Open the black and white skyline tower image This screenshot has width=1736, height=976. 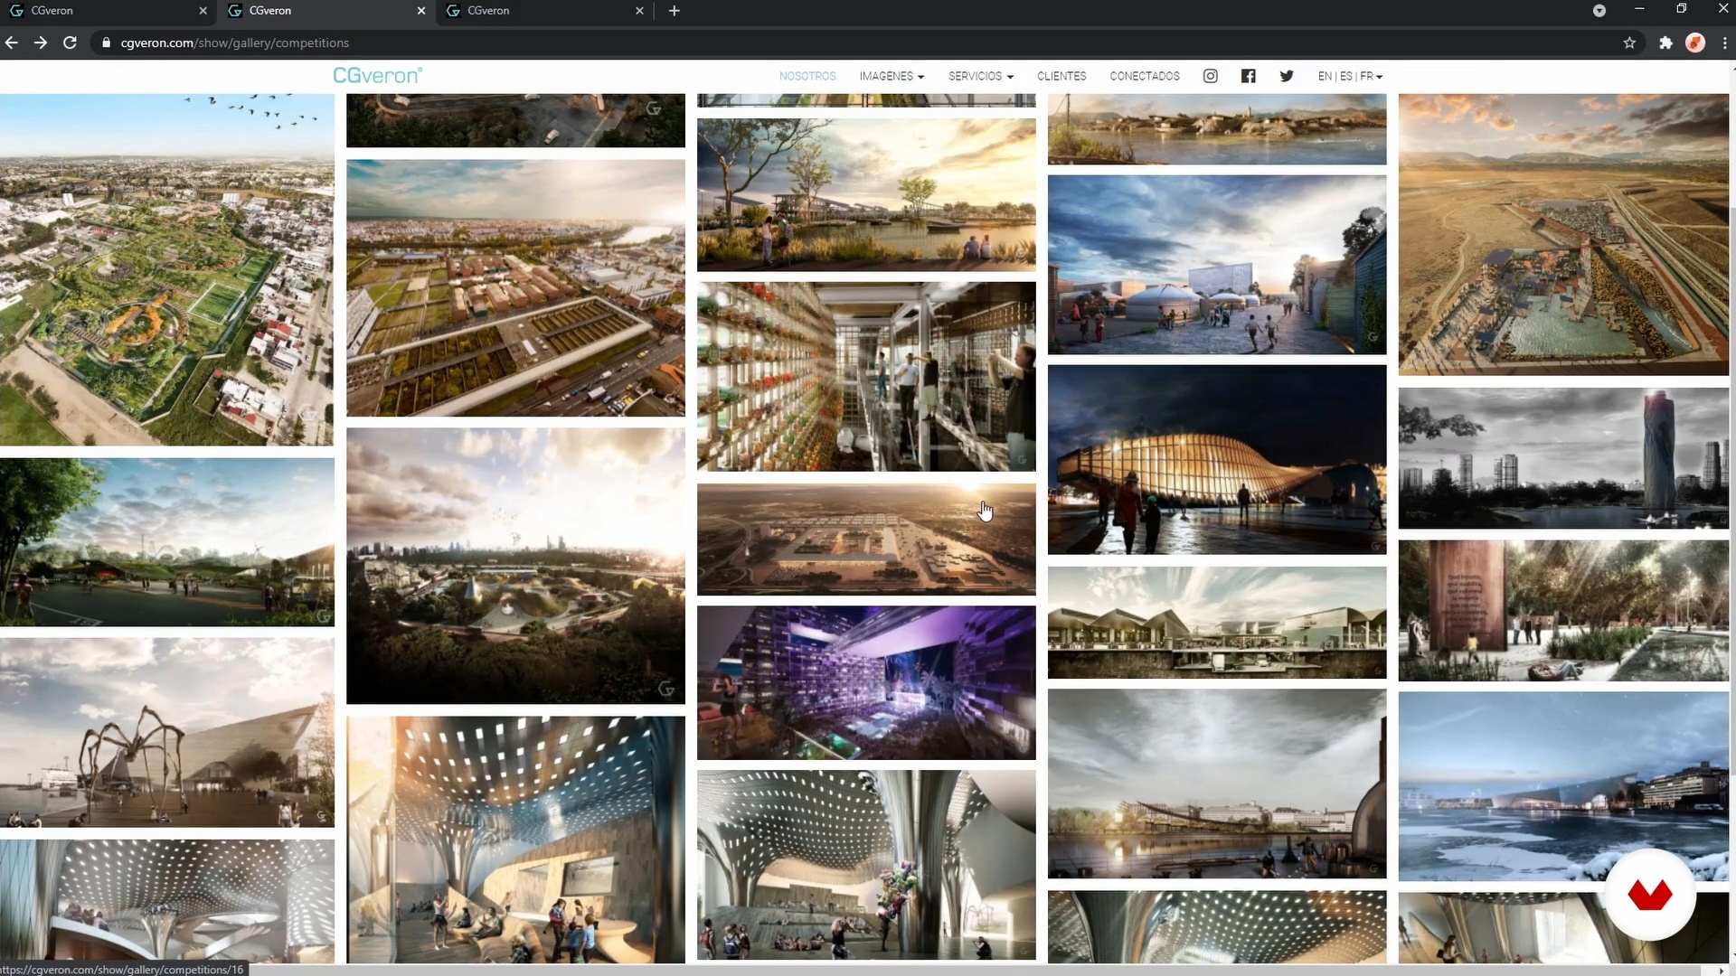[x=1563, y=458]
